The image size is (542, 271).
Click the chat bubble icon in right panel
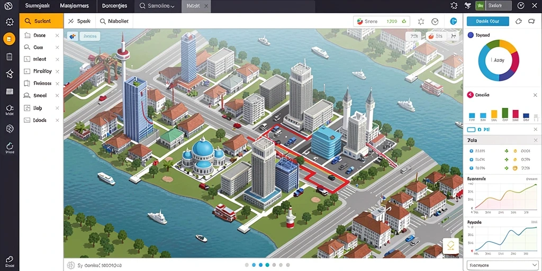[531, 21]
